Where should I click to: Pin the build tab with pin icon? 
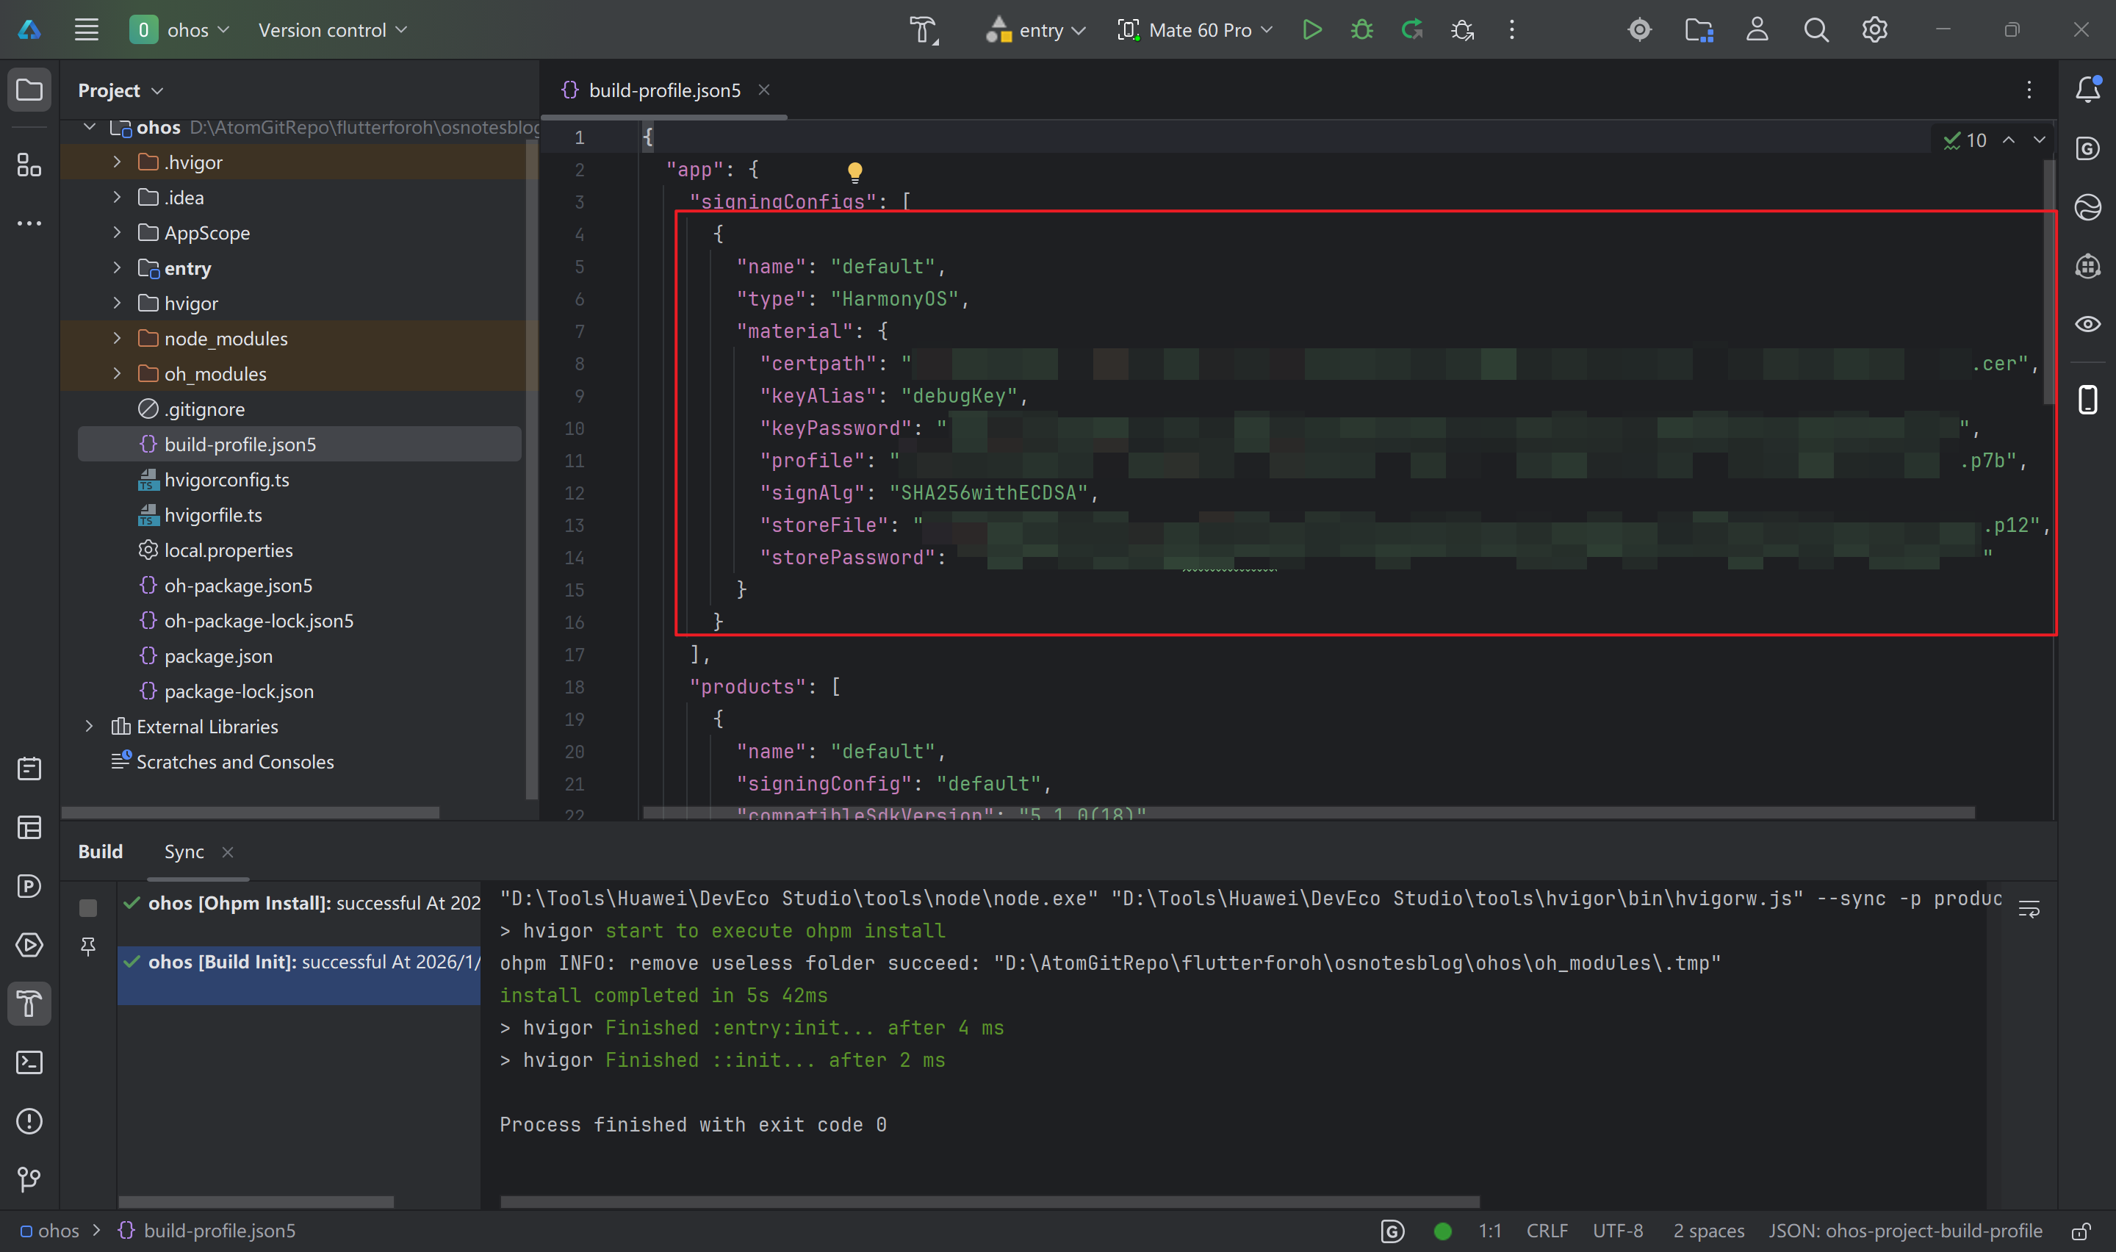tap(87, 946)
